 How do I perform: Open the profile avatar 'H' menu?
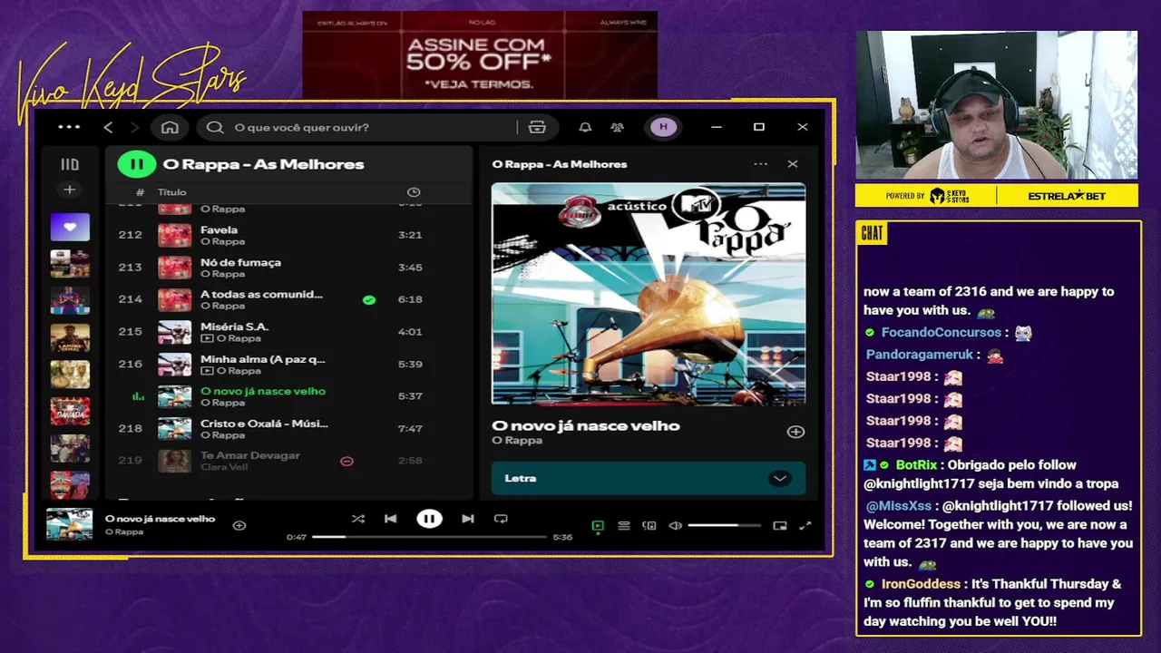click(x=663, y=127)
